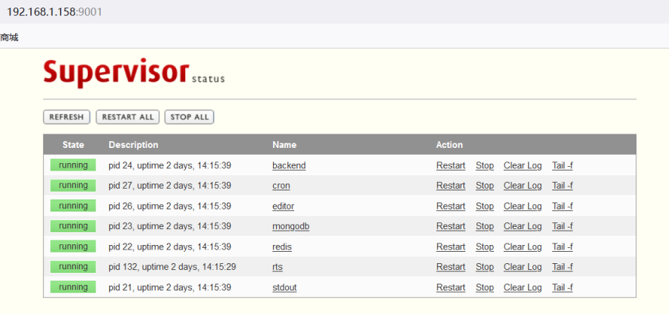Click the Refresh button

pos(67,117)
